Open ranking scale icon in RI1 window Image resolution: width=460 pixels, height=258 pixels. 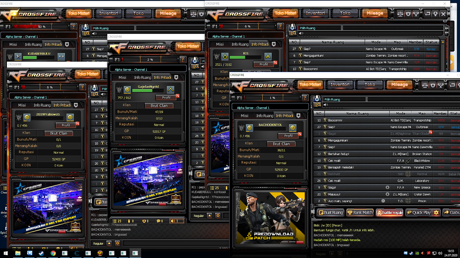click(x=400, y=14)
